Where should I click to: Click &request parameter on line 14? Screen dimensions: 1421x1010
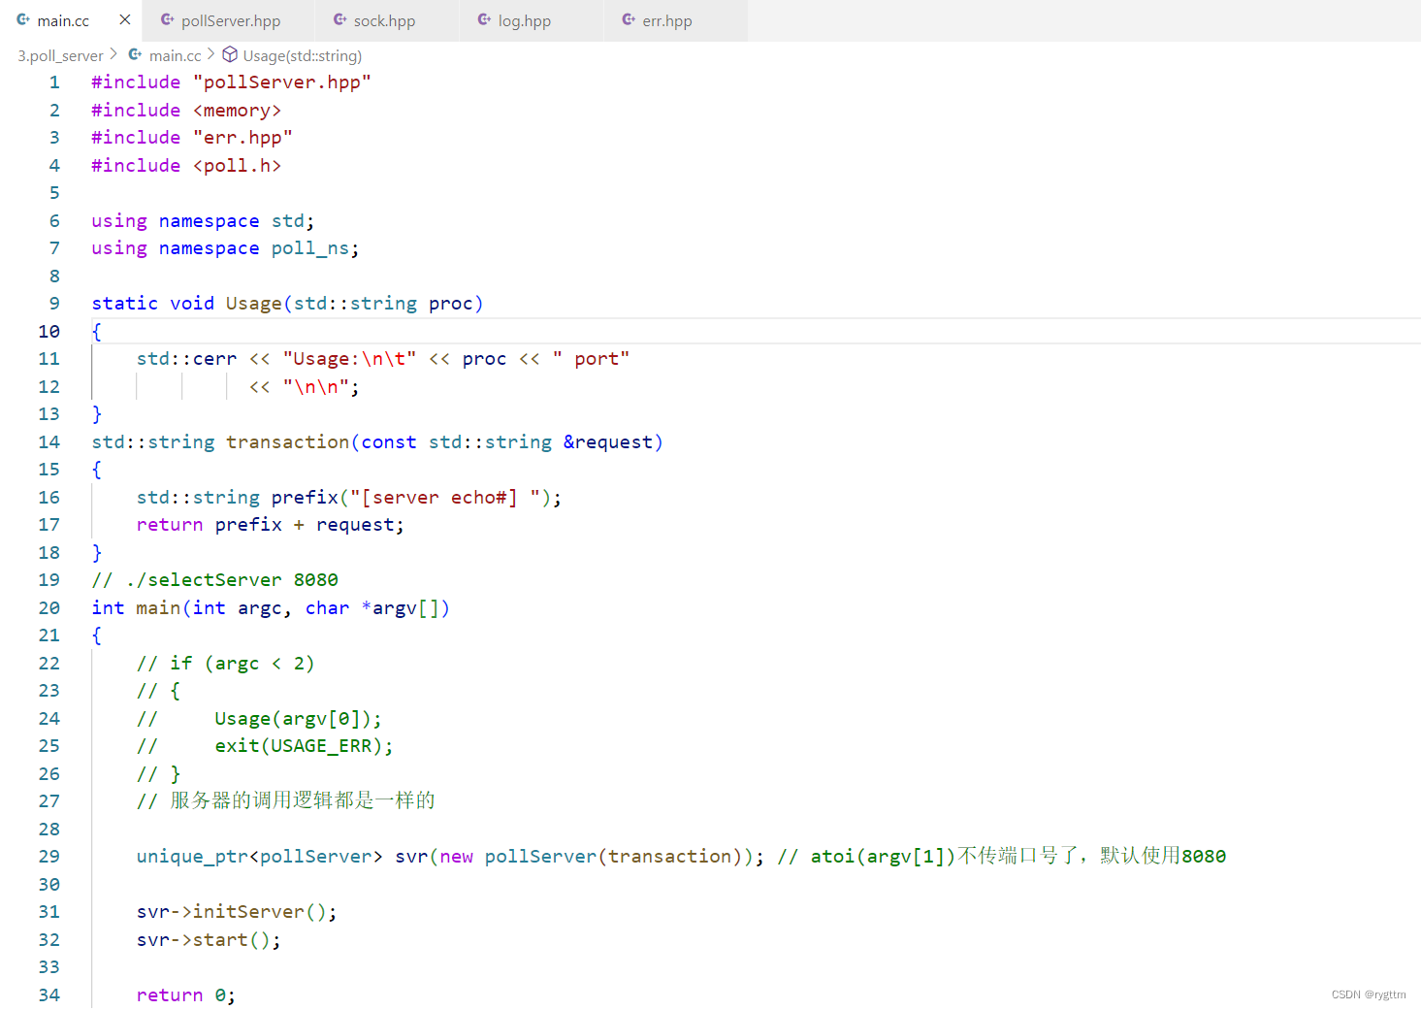point(607,442)
